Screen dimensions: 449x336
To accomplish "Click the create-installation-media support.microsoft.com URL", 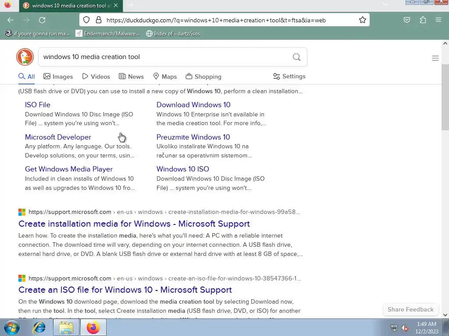I will (x=164, y=212).
